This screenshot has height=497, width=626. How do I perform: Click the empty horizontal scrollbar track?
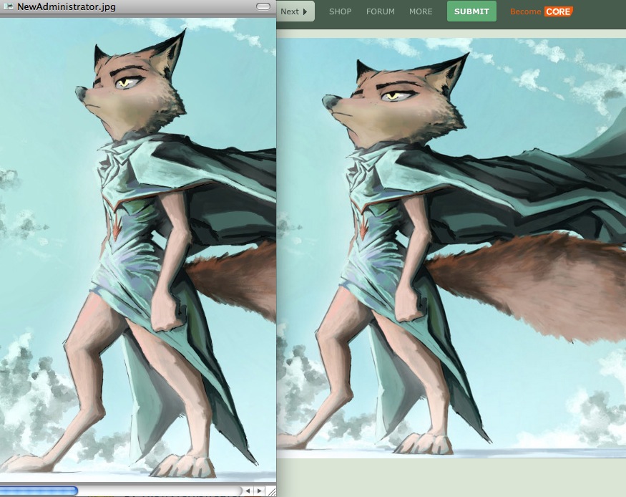pyautogui.click(x=157, y=491)
